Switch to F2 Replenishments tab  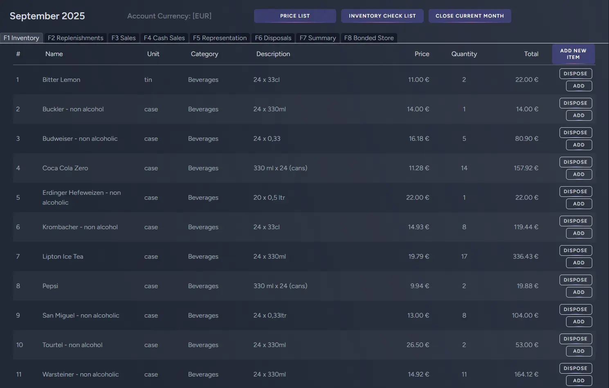(x=76, y=38)
